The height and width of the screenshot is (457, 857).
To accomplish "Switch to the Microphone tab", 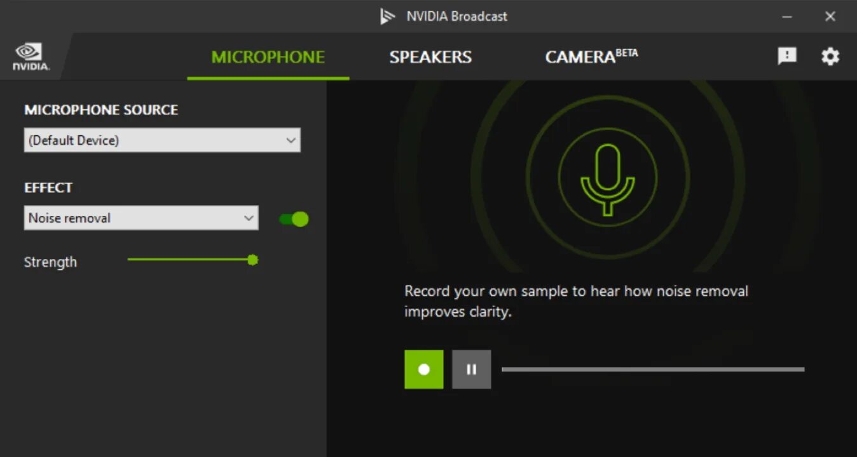I will 268,57.
